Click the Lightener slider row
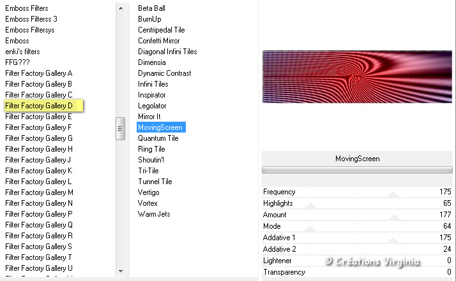Screen dimensions: 456x281 coord(357,261)
